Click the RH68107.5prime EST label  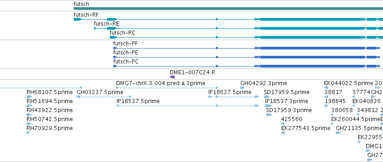(x=50, y=92)
